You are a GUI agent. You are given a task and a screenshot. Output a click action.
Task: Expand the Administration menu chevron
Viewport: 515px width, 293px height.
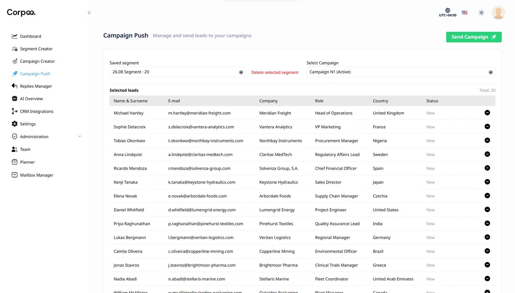79,137
